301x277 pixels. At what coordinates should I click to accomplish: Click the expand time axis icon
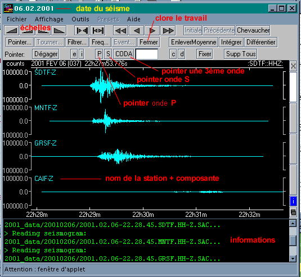(98, 30)
